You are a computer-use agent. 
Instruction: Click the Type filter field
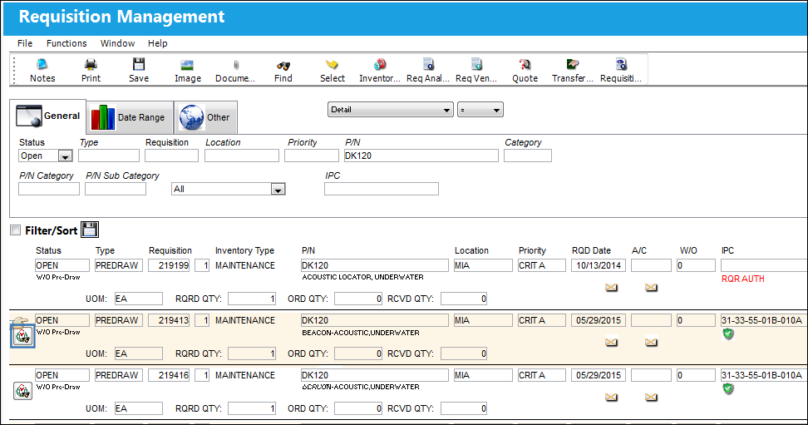[109, 156]
